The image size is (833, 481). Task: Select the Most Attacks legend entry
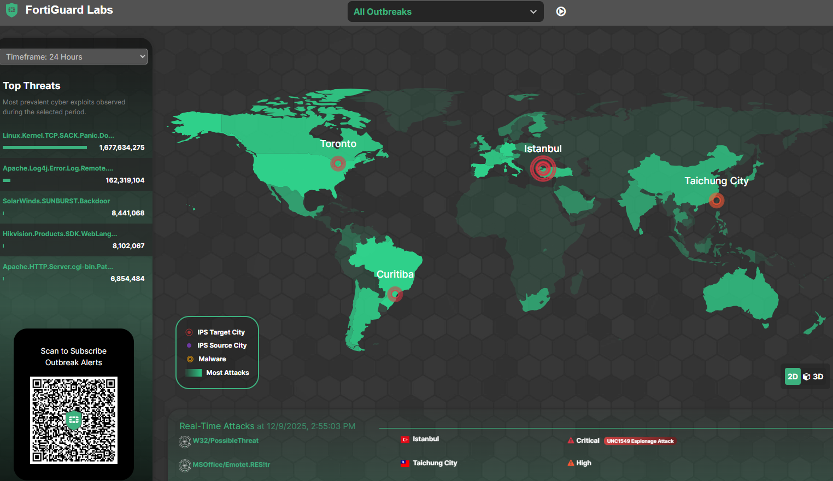pyautogui.click(x=218, y=372)
